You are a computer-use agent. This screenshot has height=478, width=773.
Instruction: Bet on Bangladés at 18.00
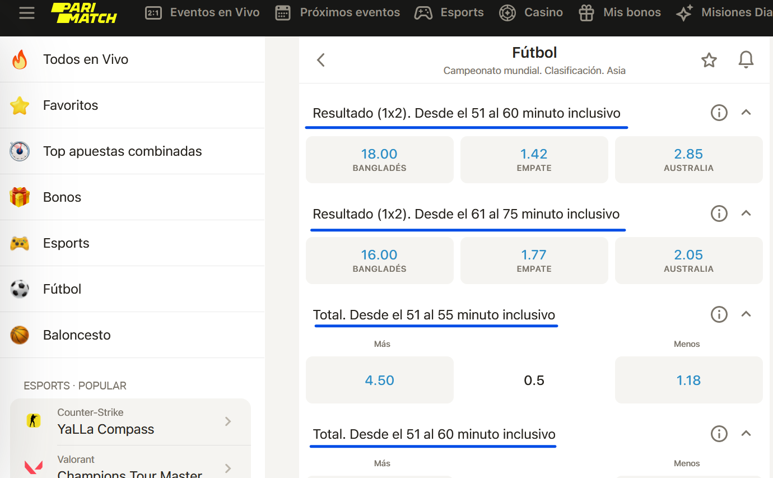click(x=380, y=160)
